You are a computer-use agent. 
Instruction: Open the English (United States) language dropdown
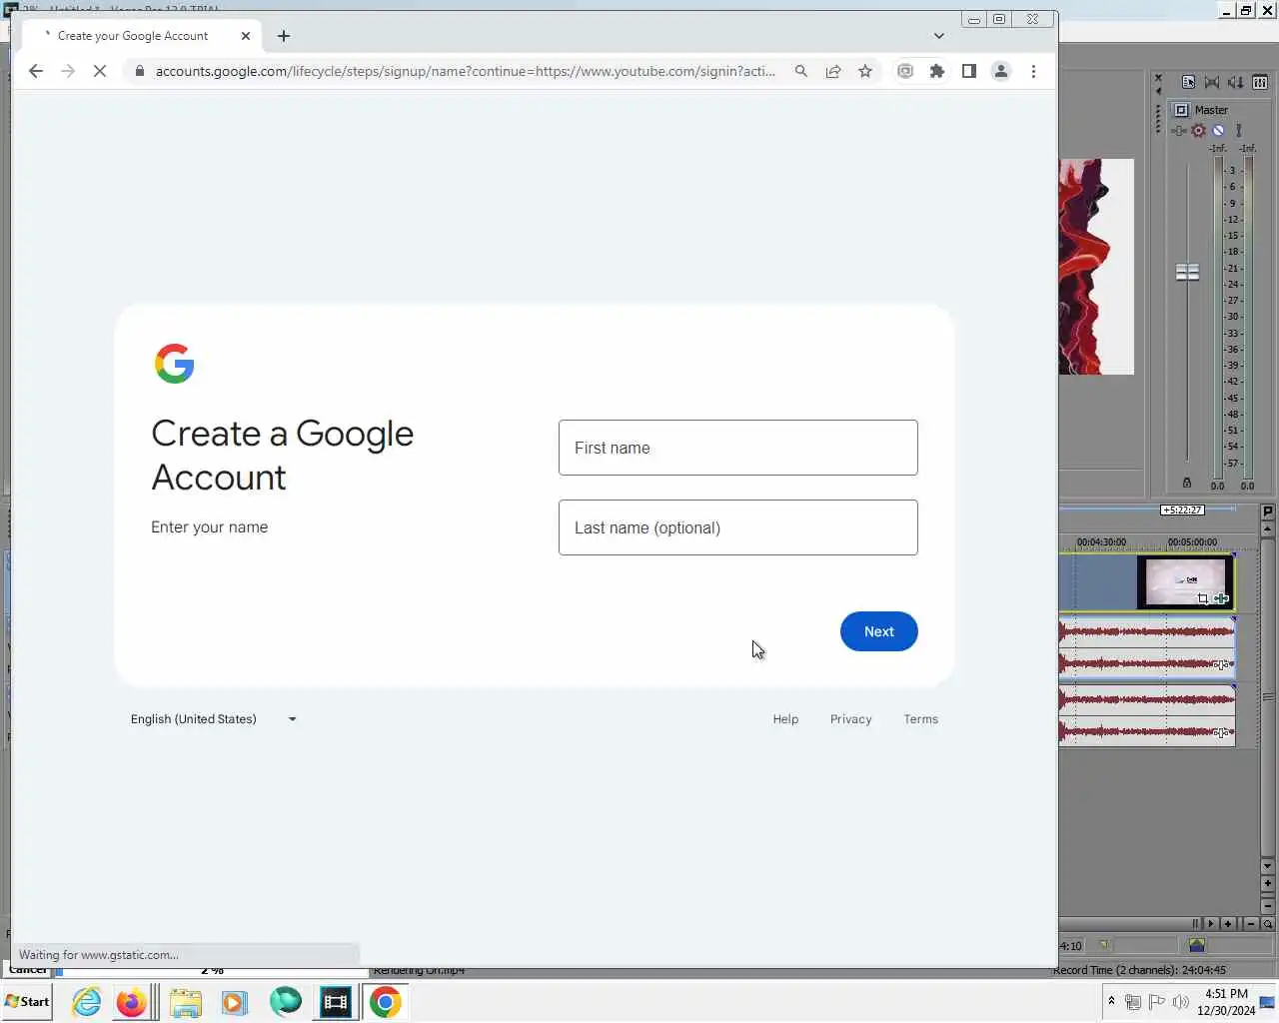pos(214,719)
